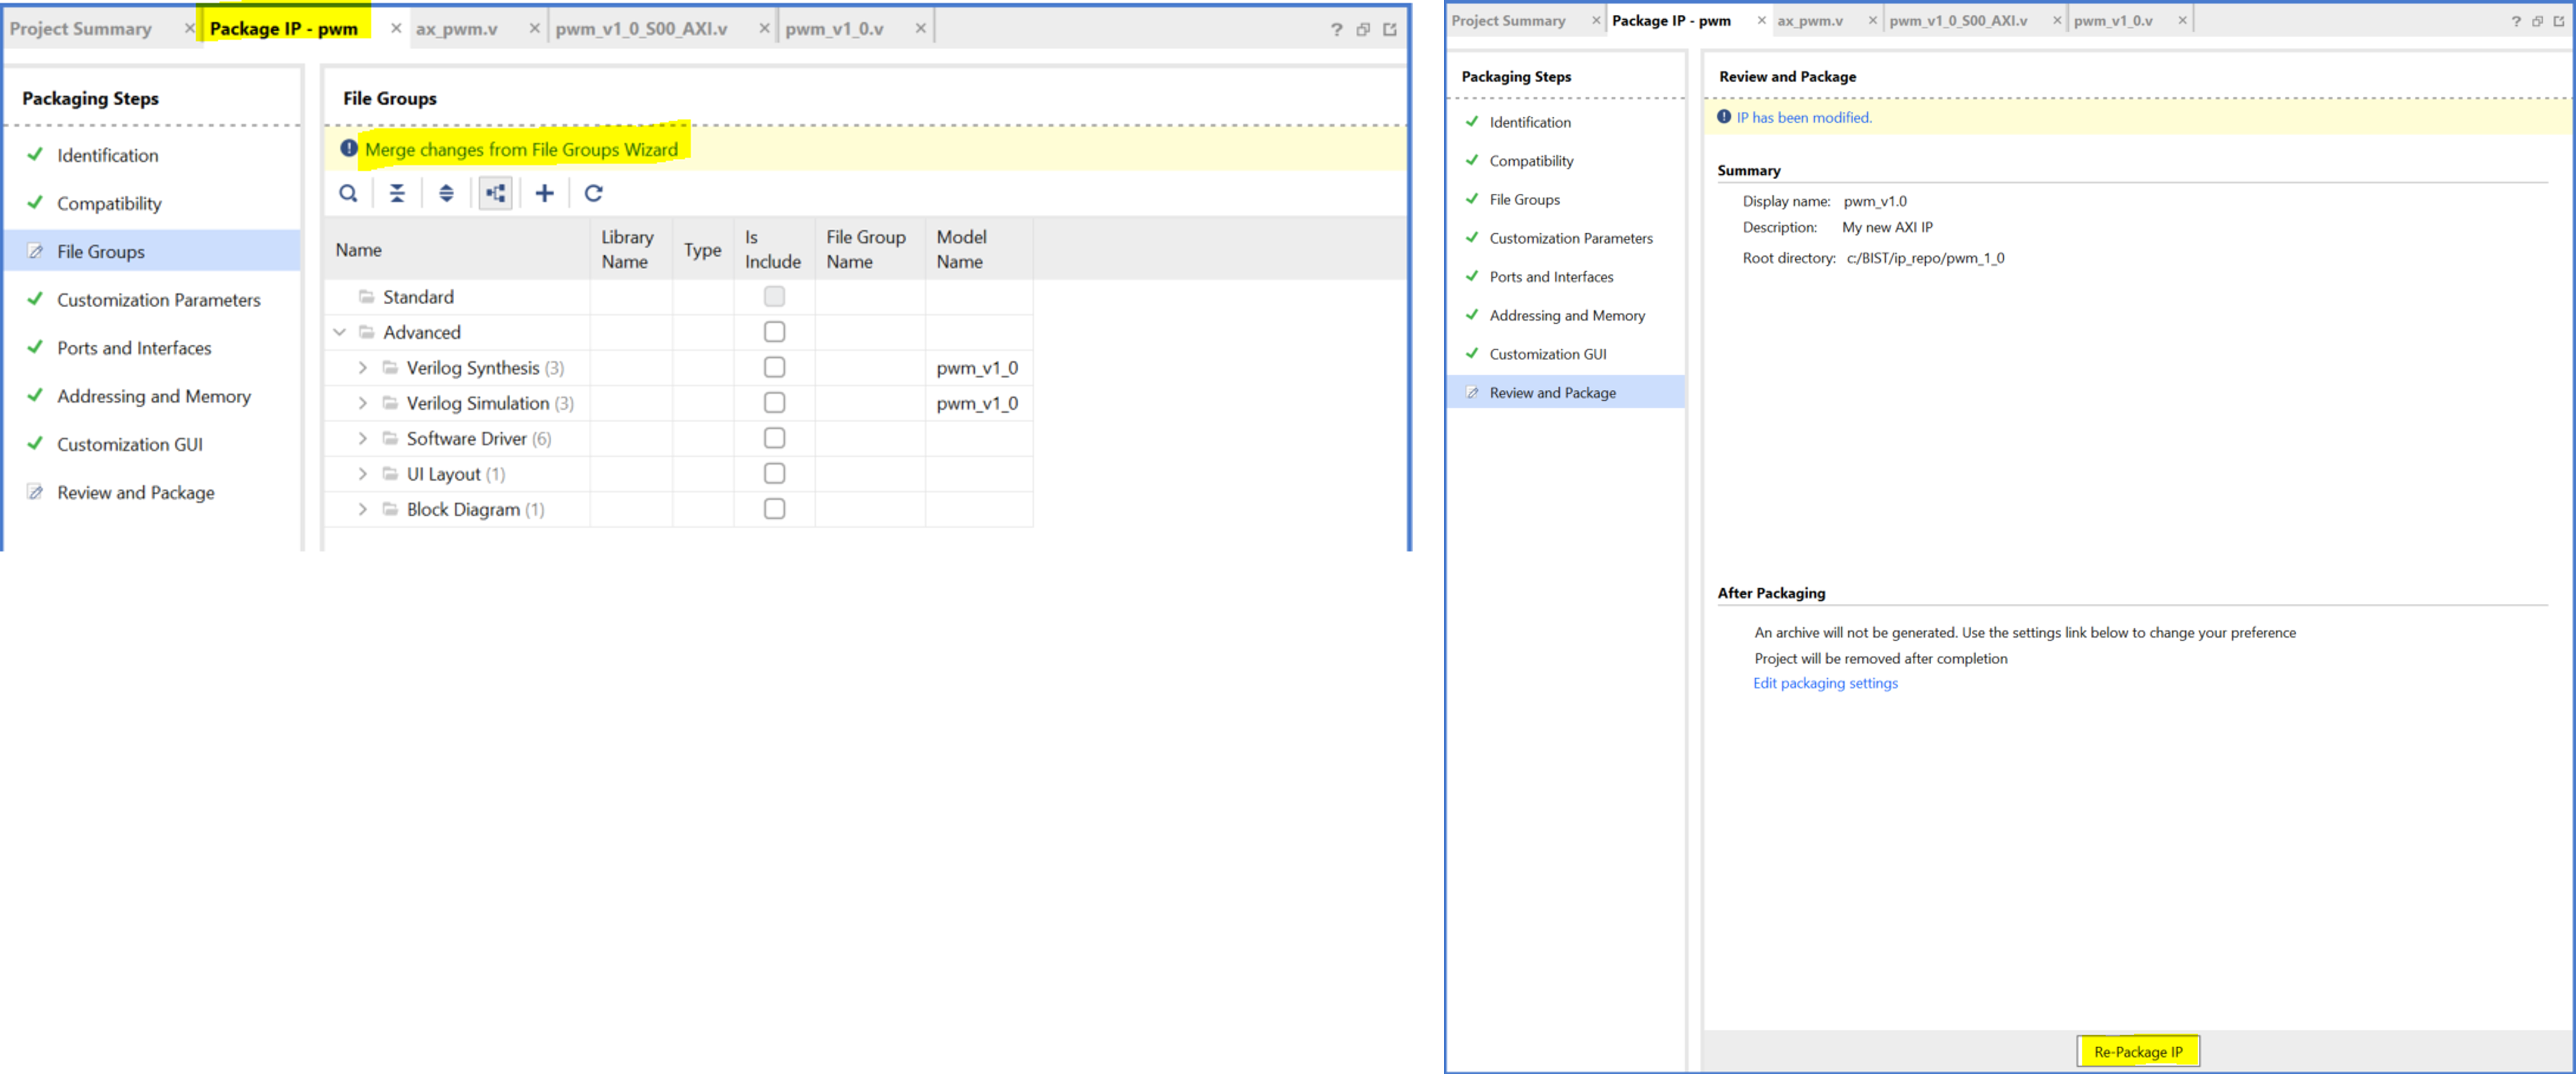This screenshot has width=2576, height=1074.
Task: Click the help question mark in left window
Action: pos(1336,29)
